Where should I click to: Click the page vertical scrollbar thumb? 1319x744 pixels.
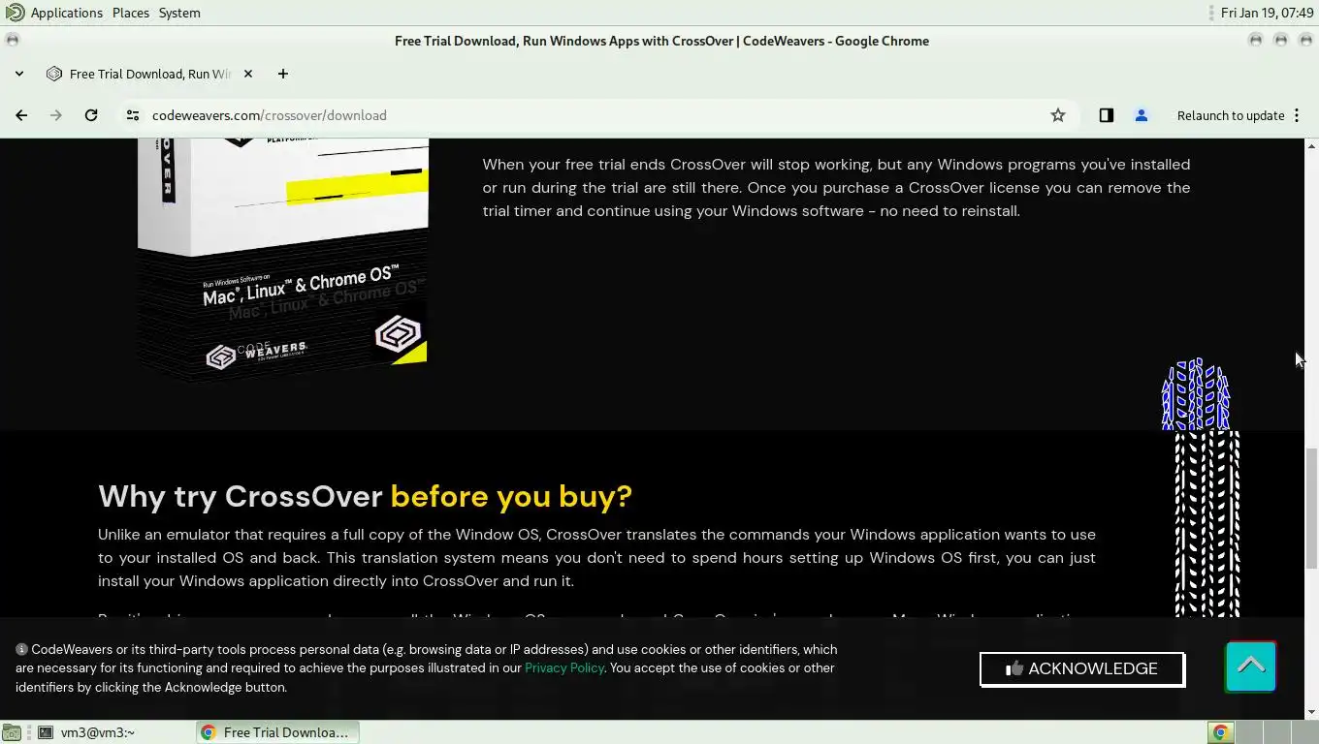1311,509
